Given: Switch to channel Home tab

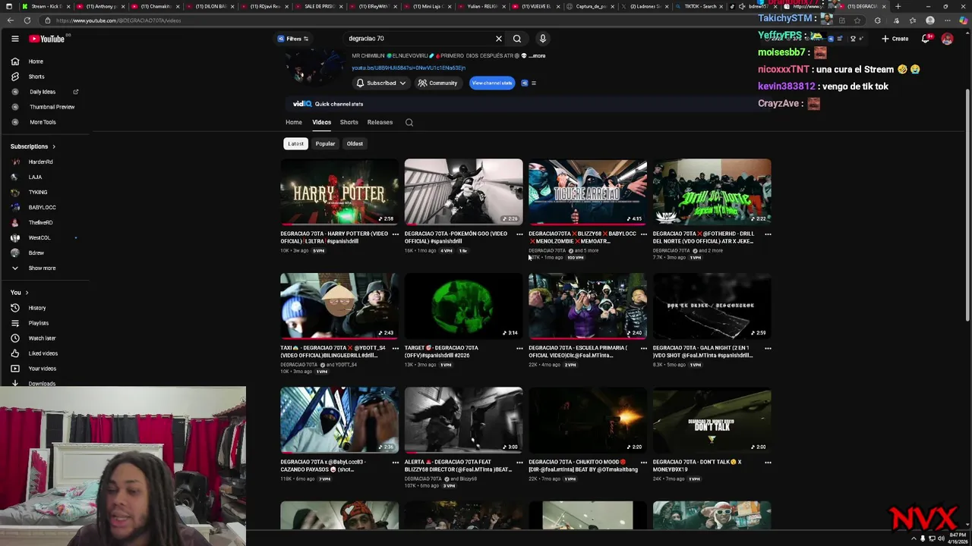Looking at the screenshot, I should pos(294,122).
